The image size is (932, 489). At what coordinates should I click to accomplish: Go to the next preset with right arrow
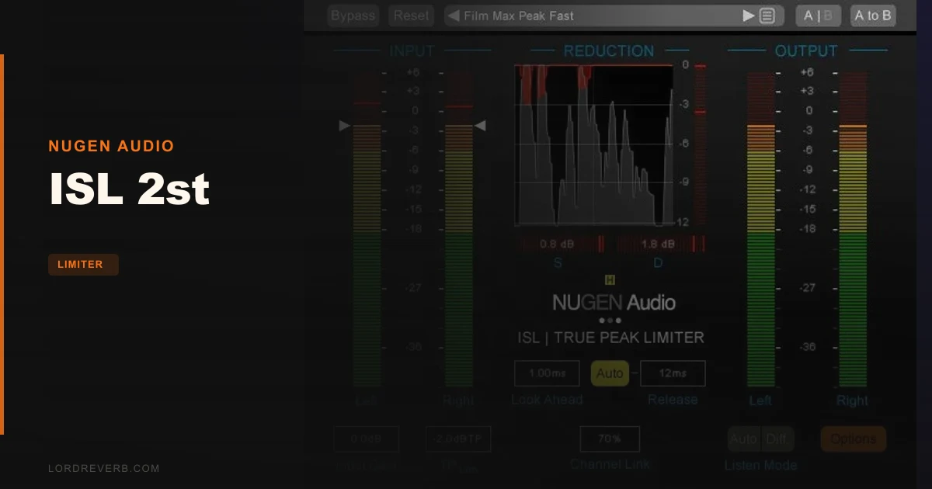click(749, 16)
